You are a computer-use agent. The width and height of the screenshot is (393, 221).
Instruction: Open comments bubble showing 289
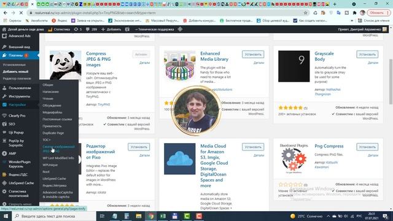tap(91, 29)
